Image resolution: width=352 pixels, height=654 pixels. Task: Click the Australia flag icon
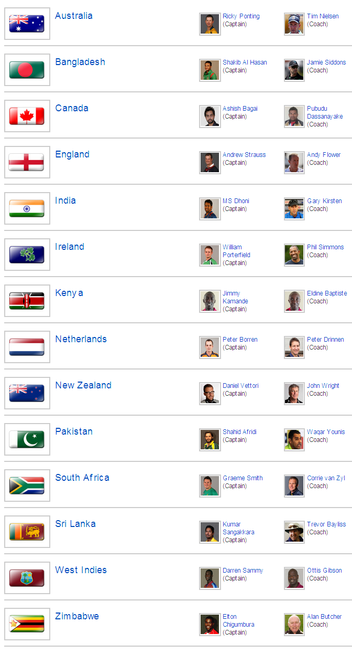click(27, 24)
